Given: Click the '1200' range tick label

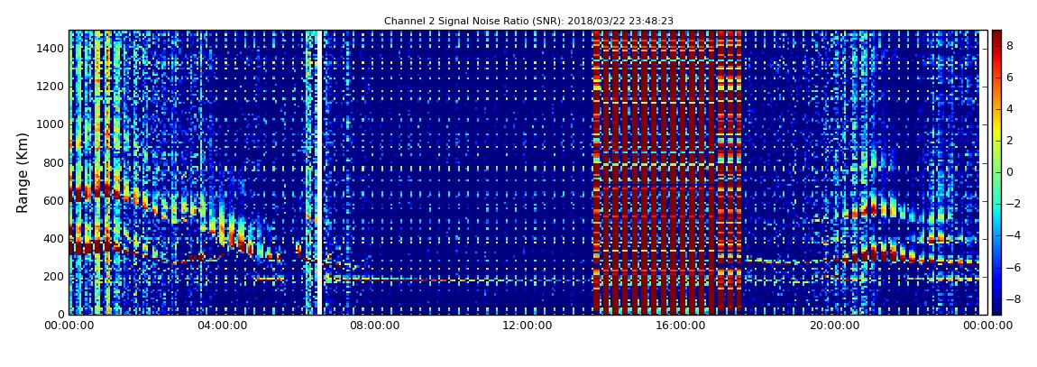Looking at the screenshot, I should (51, 87).
